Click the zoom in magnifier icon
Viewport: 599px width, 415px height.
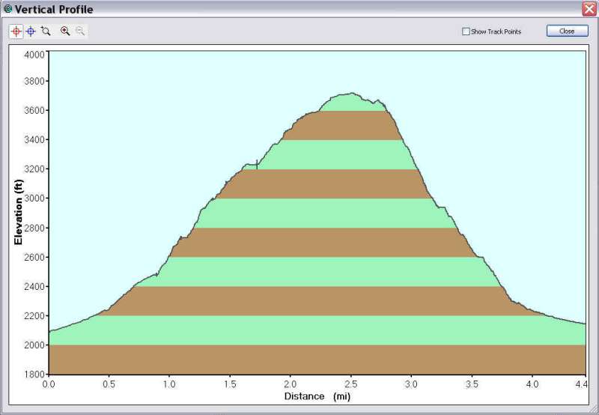pos(65,31)
